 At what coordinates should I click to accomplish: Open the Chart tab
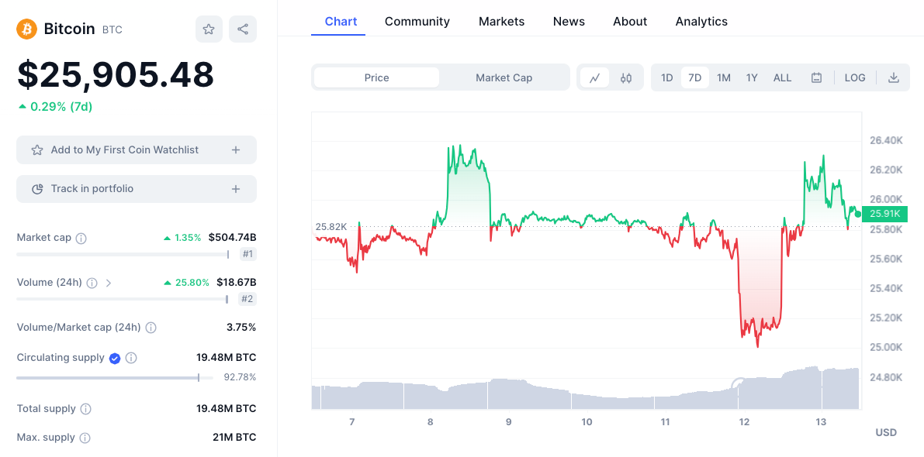pos(341,22)
